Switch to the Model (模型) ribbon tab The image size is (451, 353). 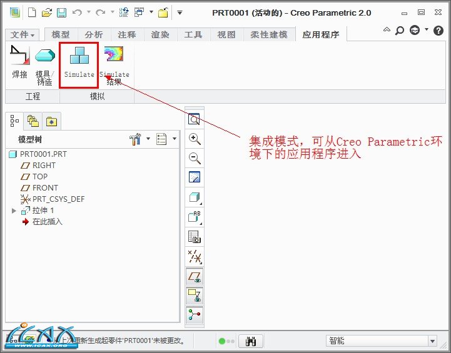61,35
